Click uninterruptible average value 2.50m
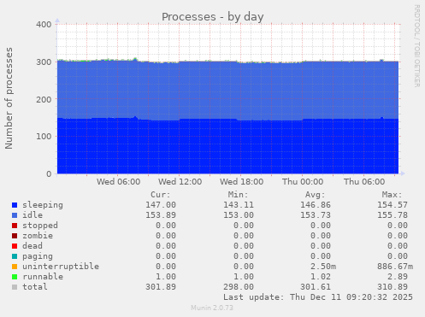The image size is (425, 317). click(323, 267)
